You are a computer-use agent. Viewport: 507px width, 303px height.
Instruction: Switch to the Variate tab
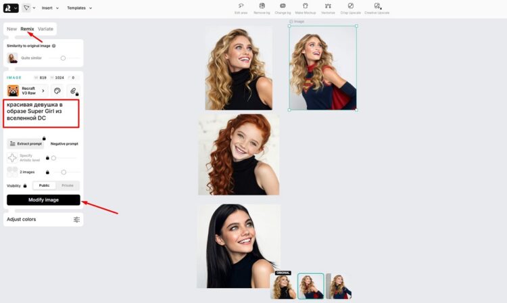tap(45, 29)
